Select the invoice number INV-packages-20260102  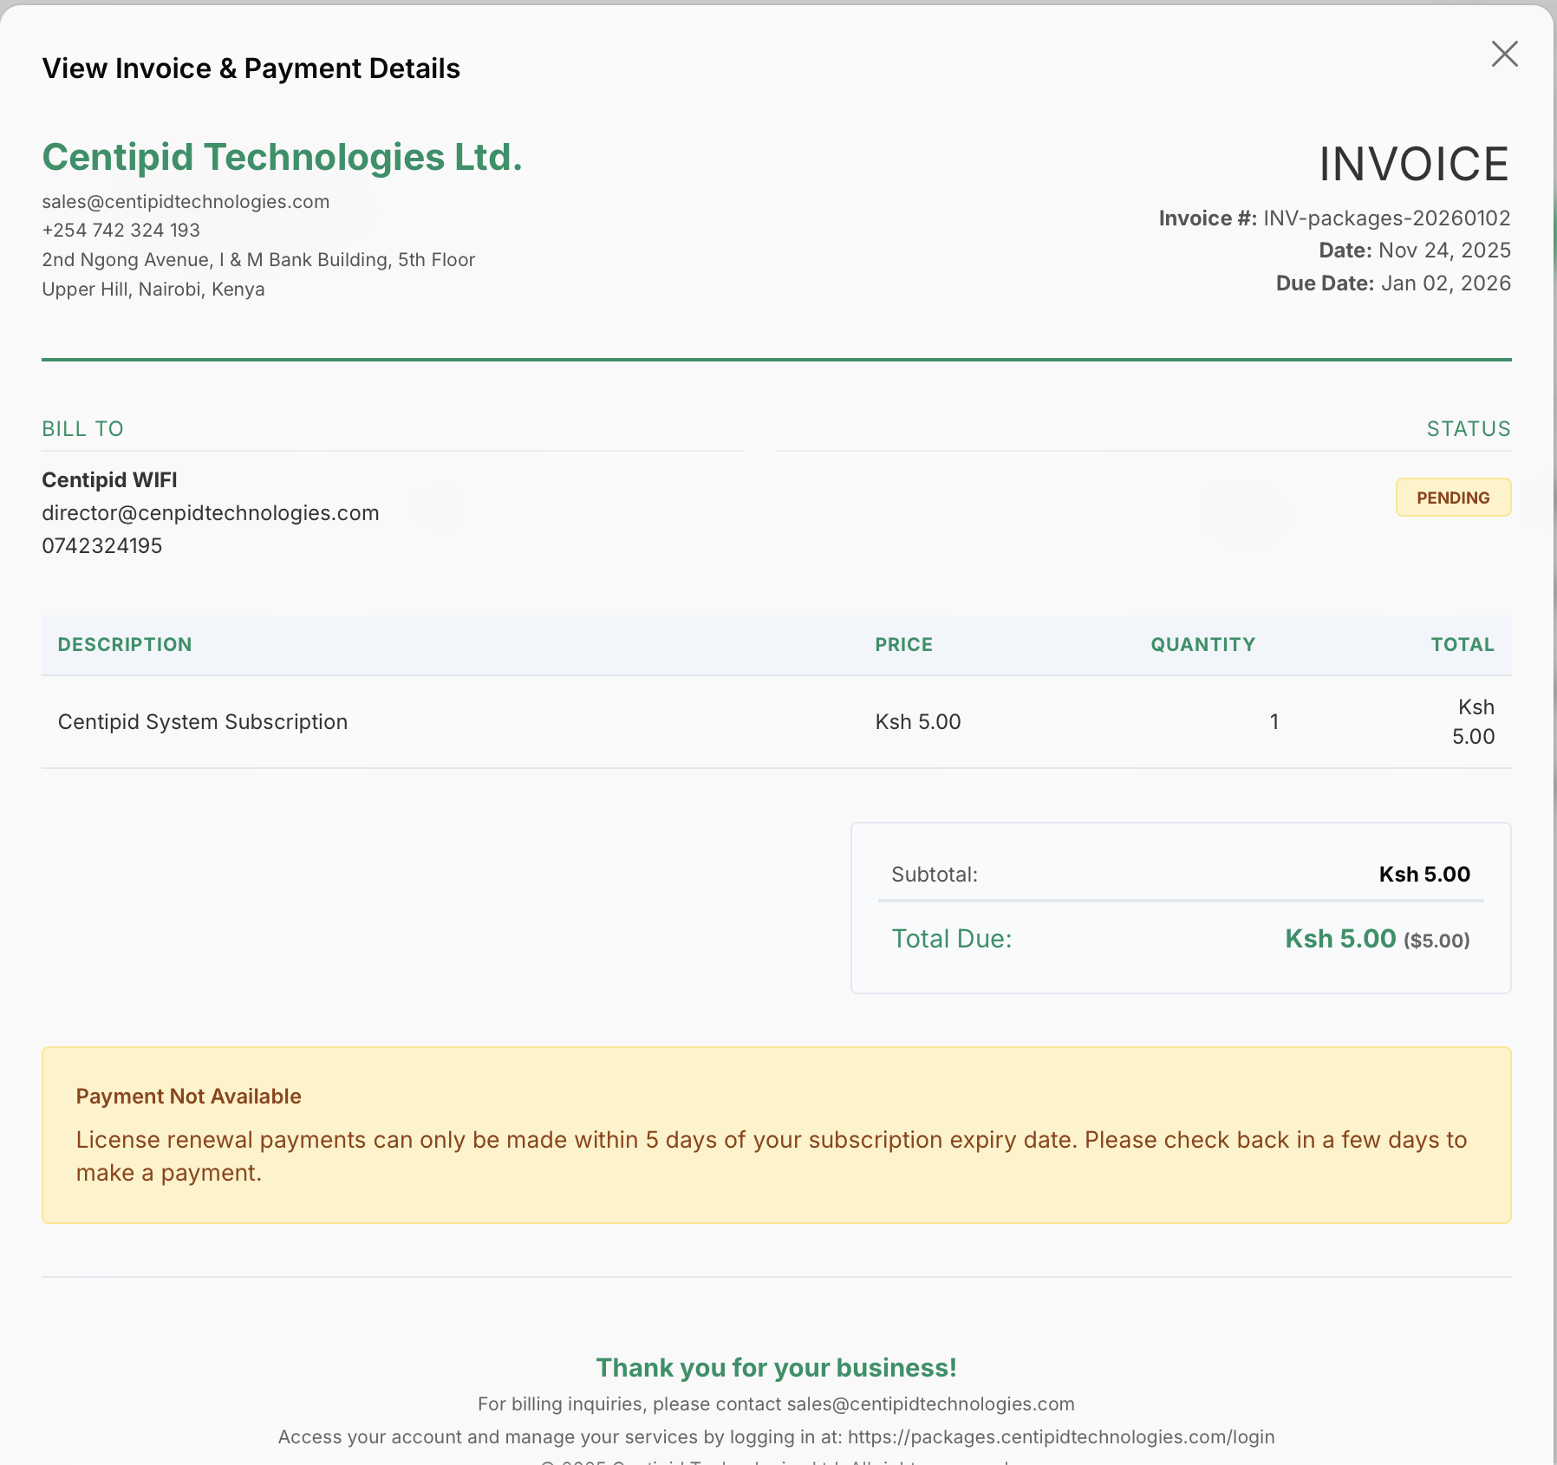[x=1385, y=218]
